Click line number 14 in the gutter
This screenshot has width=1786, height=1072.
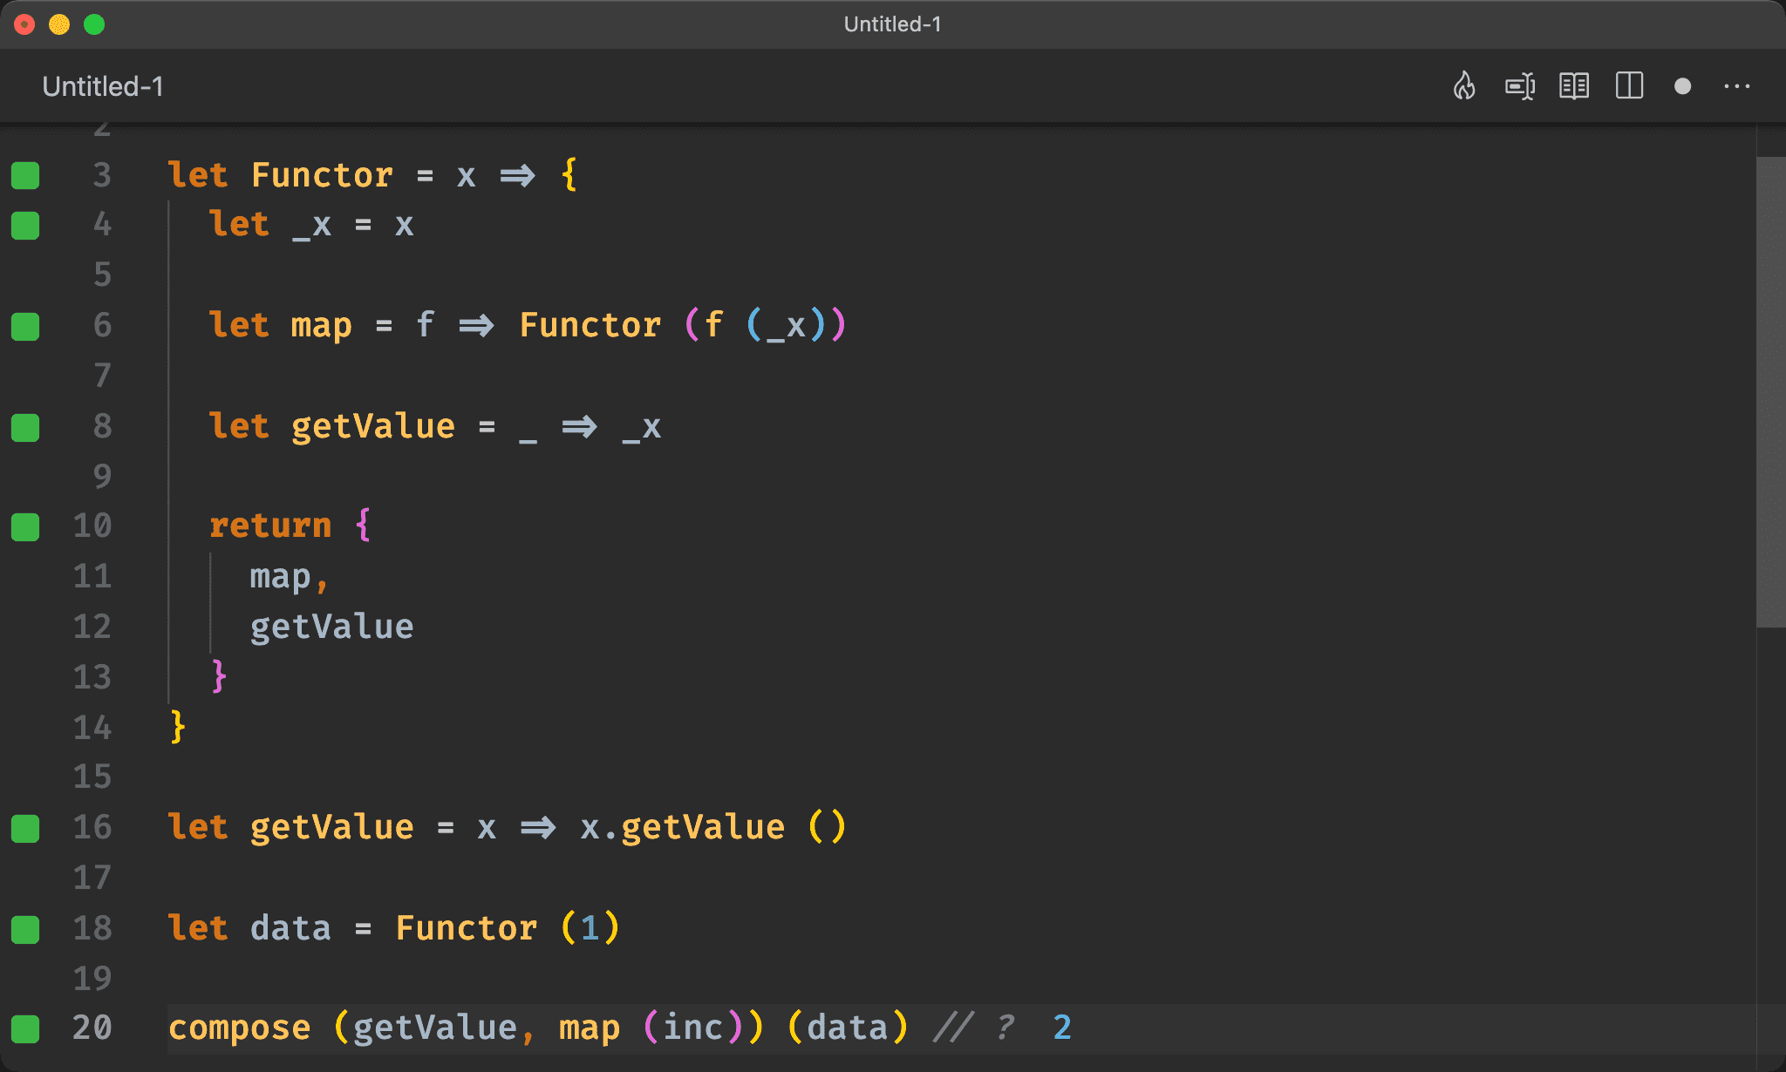pos(92,728)
